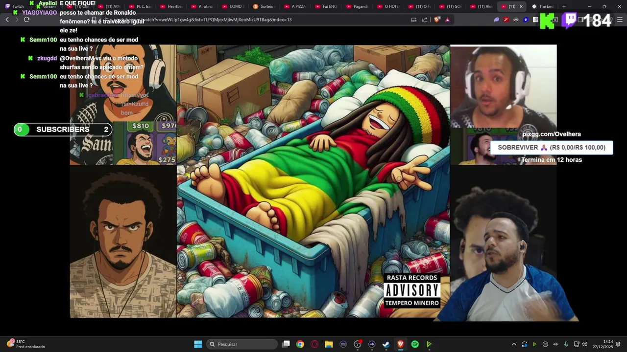Open OBS Studio from taskbar

(x=358, y=344)
